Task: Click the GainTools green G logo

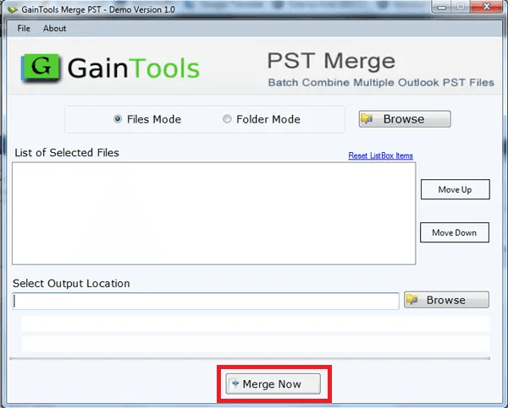Action: [41, 68]
